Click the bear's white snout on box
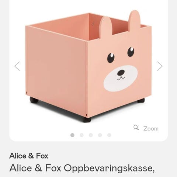 121,79
